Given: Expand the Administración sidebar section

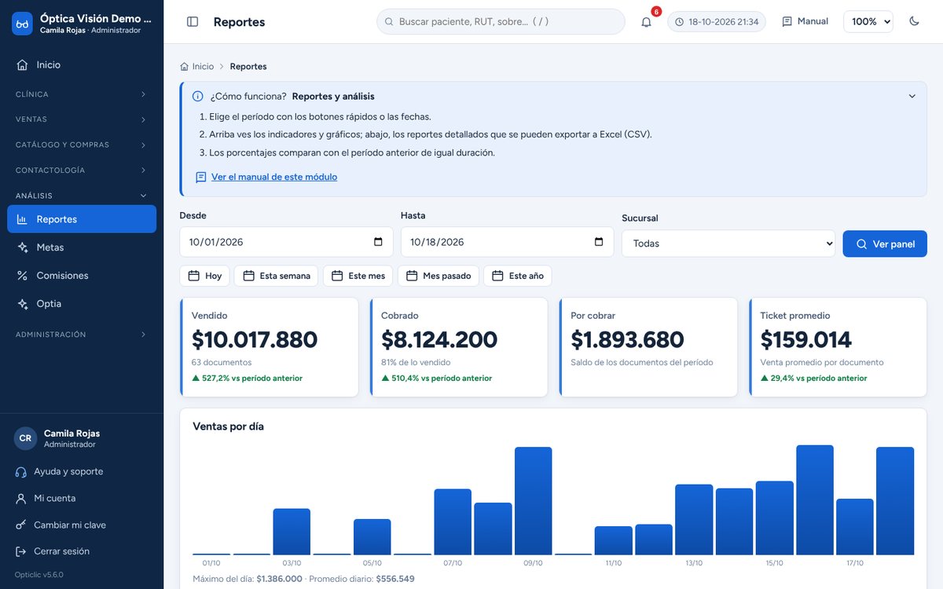Looking at the screenshot, I should pos(82,335).
